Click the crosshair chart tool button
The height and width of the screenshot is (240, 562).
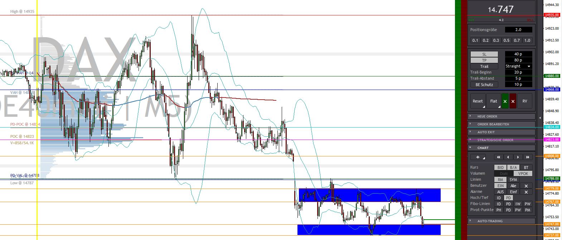click(478, 157)
